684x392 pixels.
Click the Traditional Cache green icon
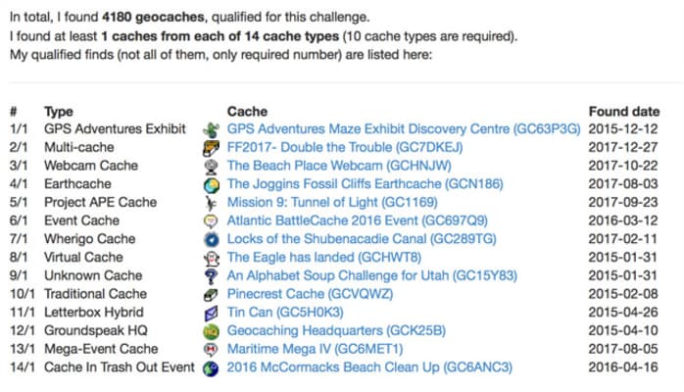[209, 294]
